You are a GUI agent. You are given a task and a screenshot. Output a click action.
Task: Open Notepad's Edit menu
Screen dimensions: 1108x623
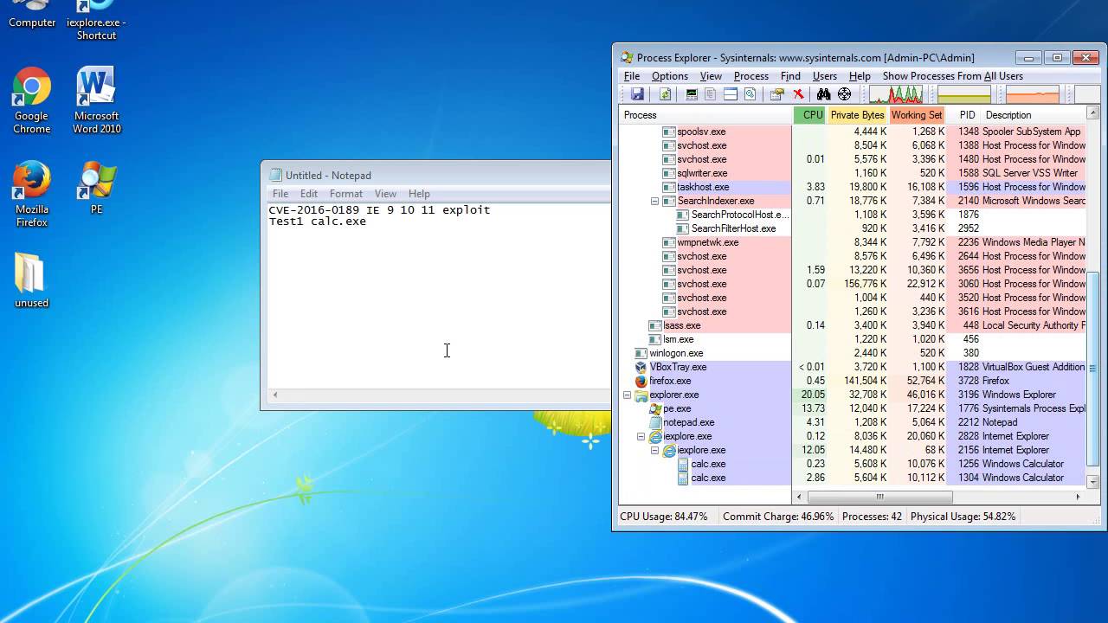tap(309, 194)
